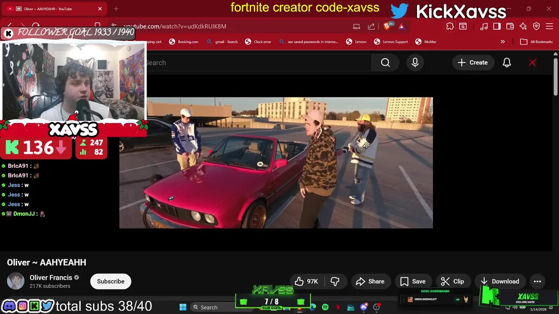Open the extensions puzzle icon
The width and height of the screenshot is (559, 314).
pyautogui.click(x=450, y=27)
